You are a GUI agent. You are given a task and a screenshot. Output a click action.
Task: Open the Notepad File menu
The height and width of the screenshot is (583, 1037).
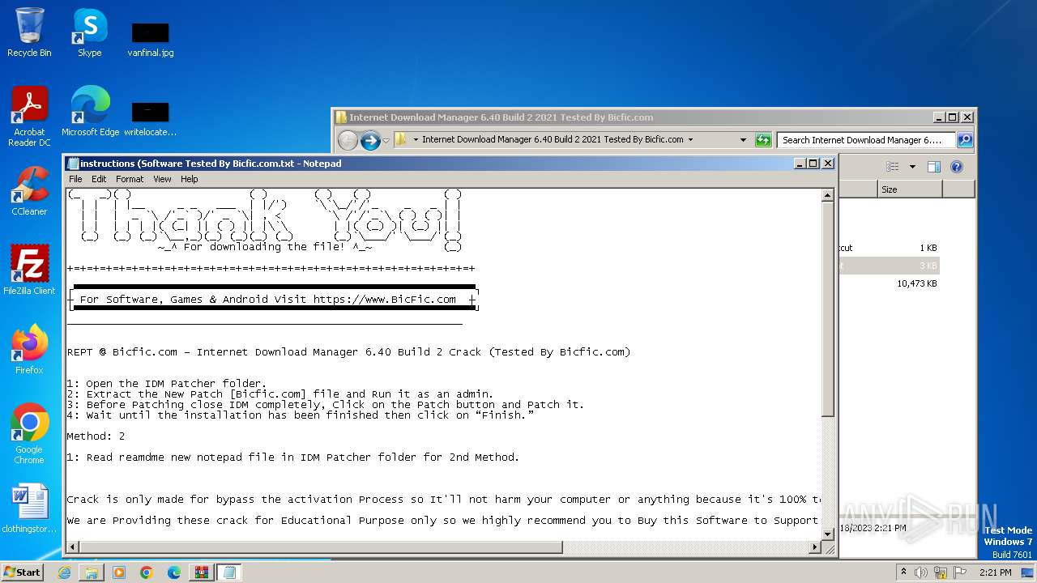click(75, 179)
